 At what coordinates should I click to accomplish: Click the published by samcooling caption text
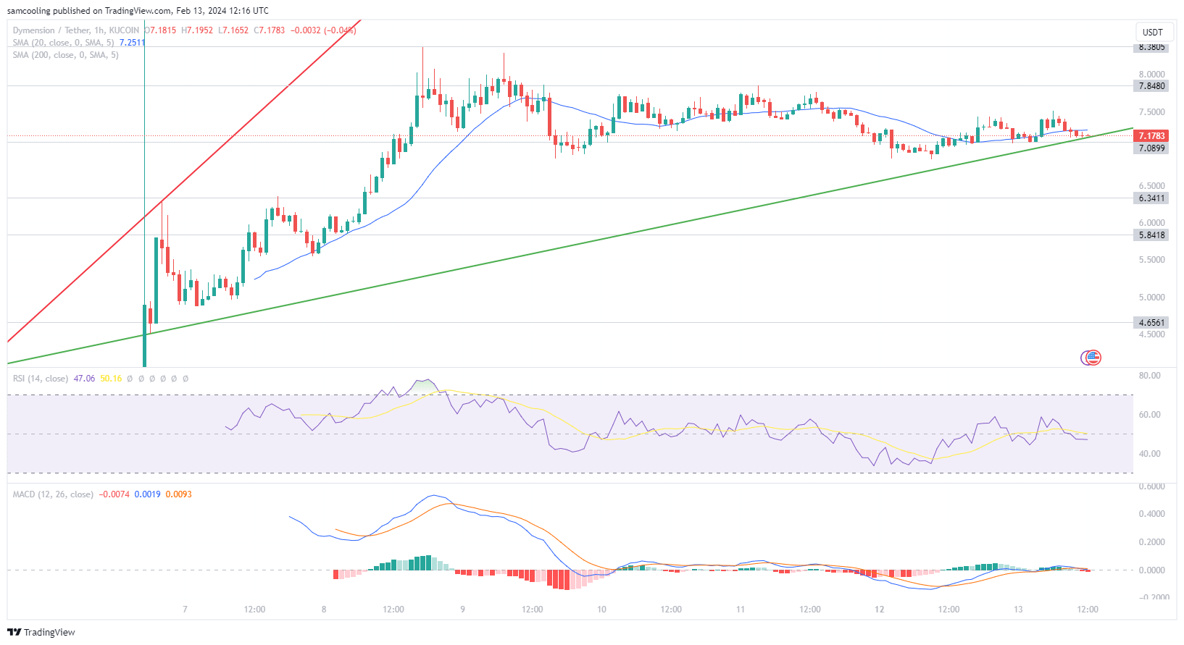point(138,11)
